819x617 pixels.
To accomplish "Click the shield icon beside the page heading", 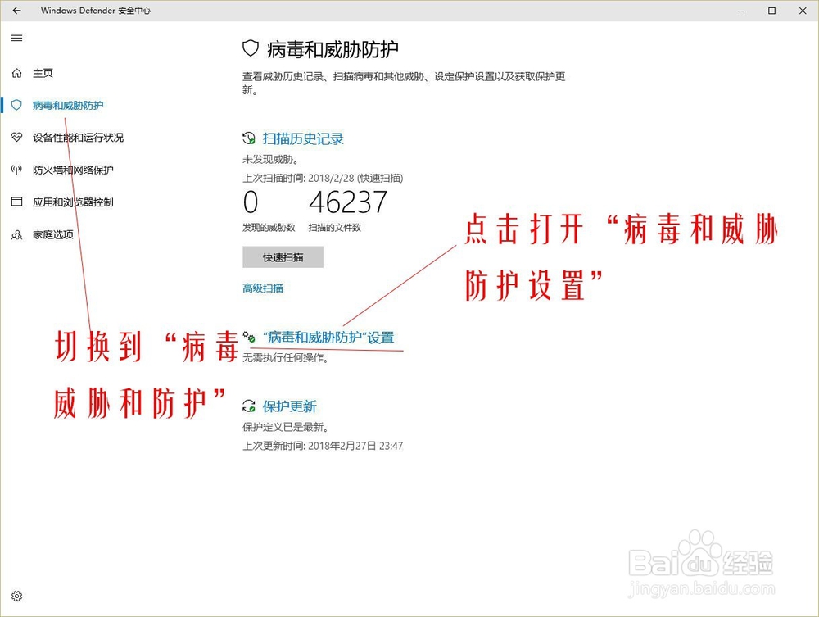I will (251, 48).
